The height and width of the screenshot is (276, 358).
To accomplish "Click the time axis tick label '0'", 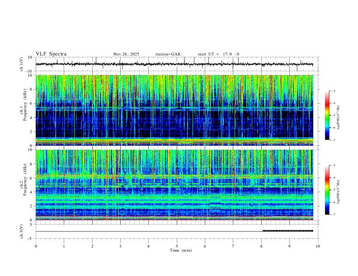I will [36, 246].
